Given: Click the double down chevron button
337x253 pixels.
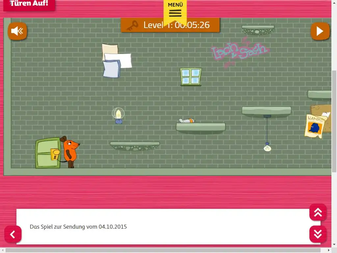Looking at the screenshot, I should point(318,234).
